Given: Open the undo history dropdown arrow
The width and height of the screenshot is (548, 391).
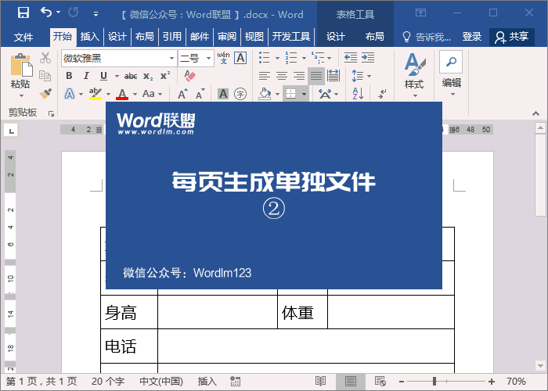Looking at the screenshot, I should tap(59, 13).
